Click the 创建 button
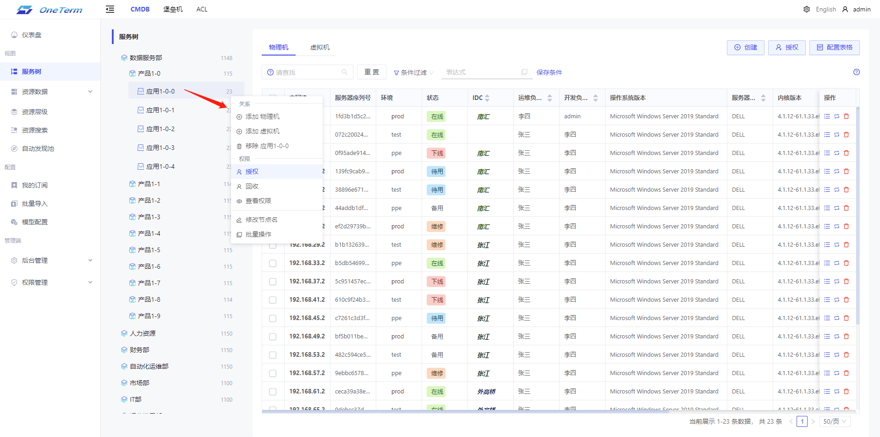The image size is (880, 437). [x=746, y=47]
